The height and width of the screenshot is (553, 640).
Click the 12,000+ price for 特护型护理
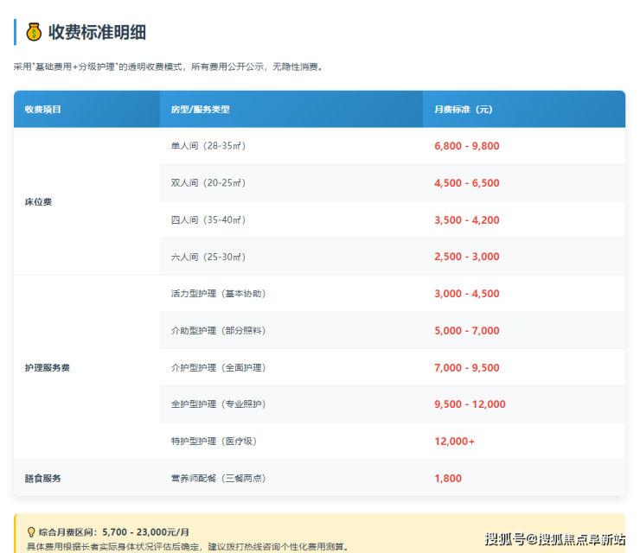click(454, 442)
